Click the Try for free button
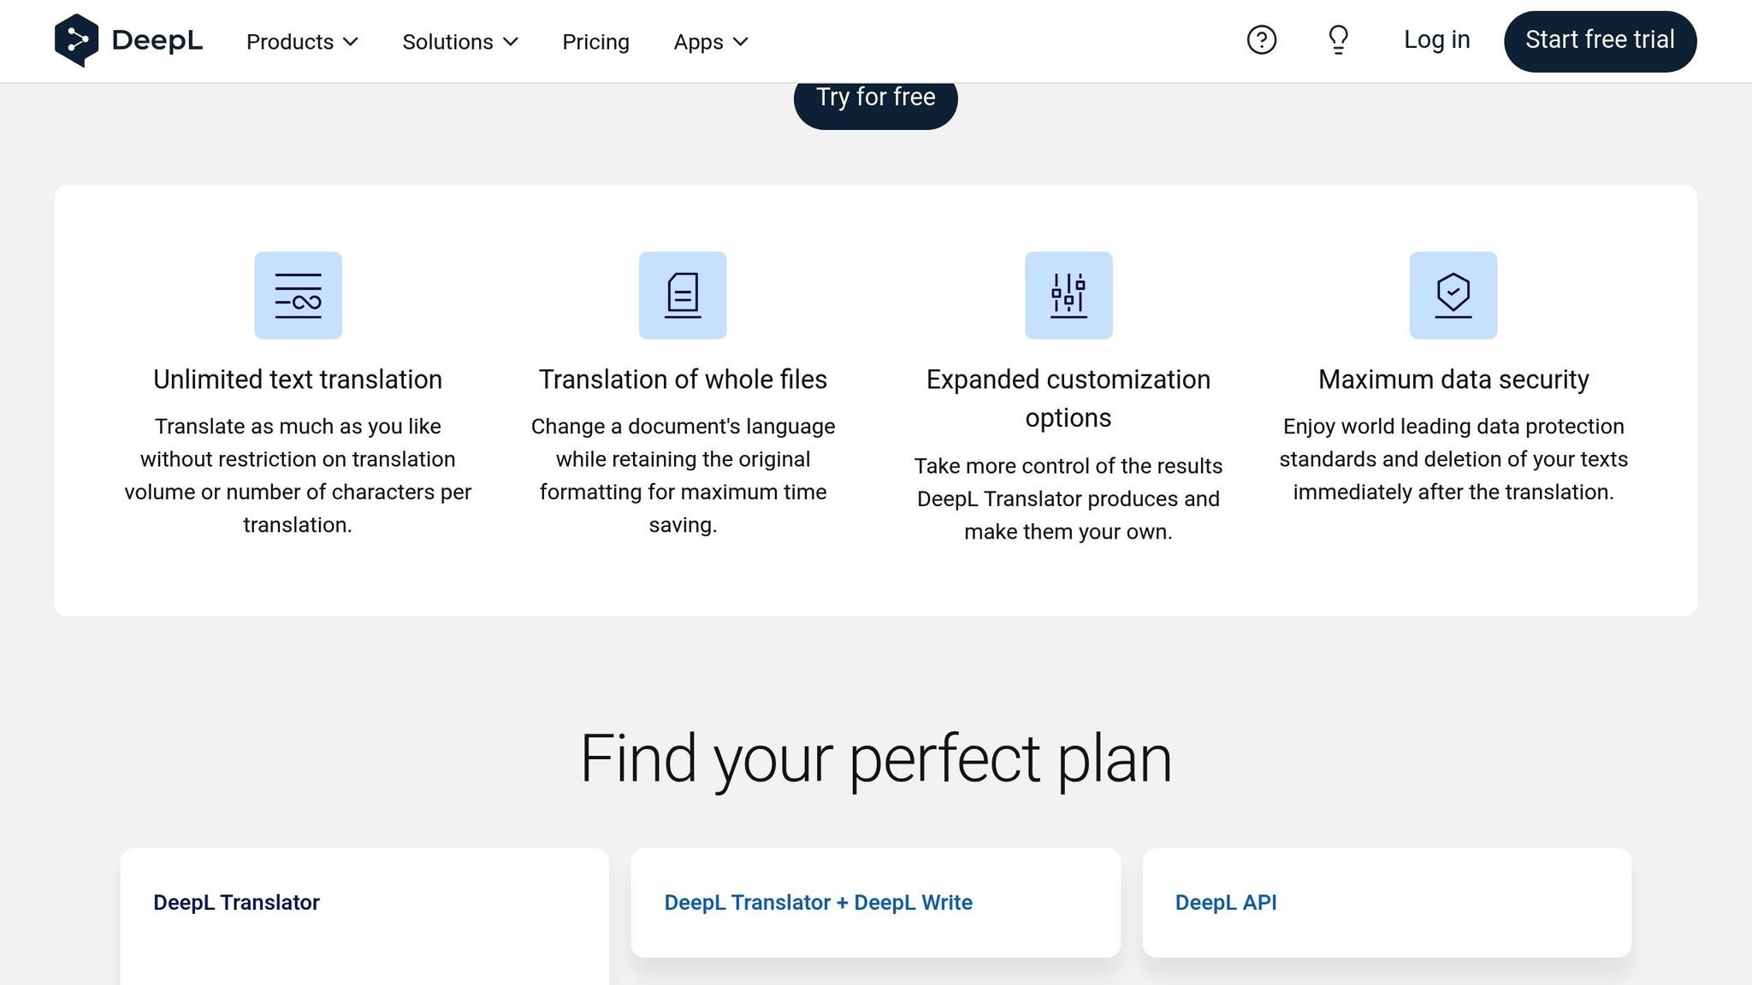Screen dimensions: 1752x985 click(875, 97)
